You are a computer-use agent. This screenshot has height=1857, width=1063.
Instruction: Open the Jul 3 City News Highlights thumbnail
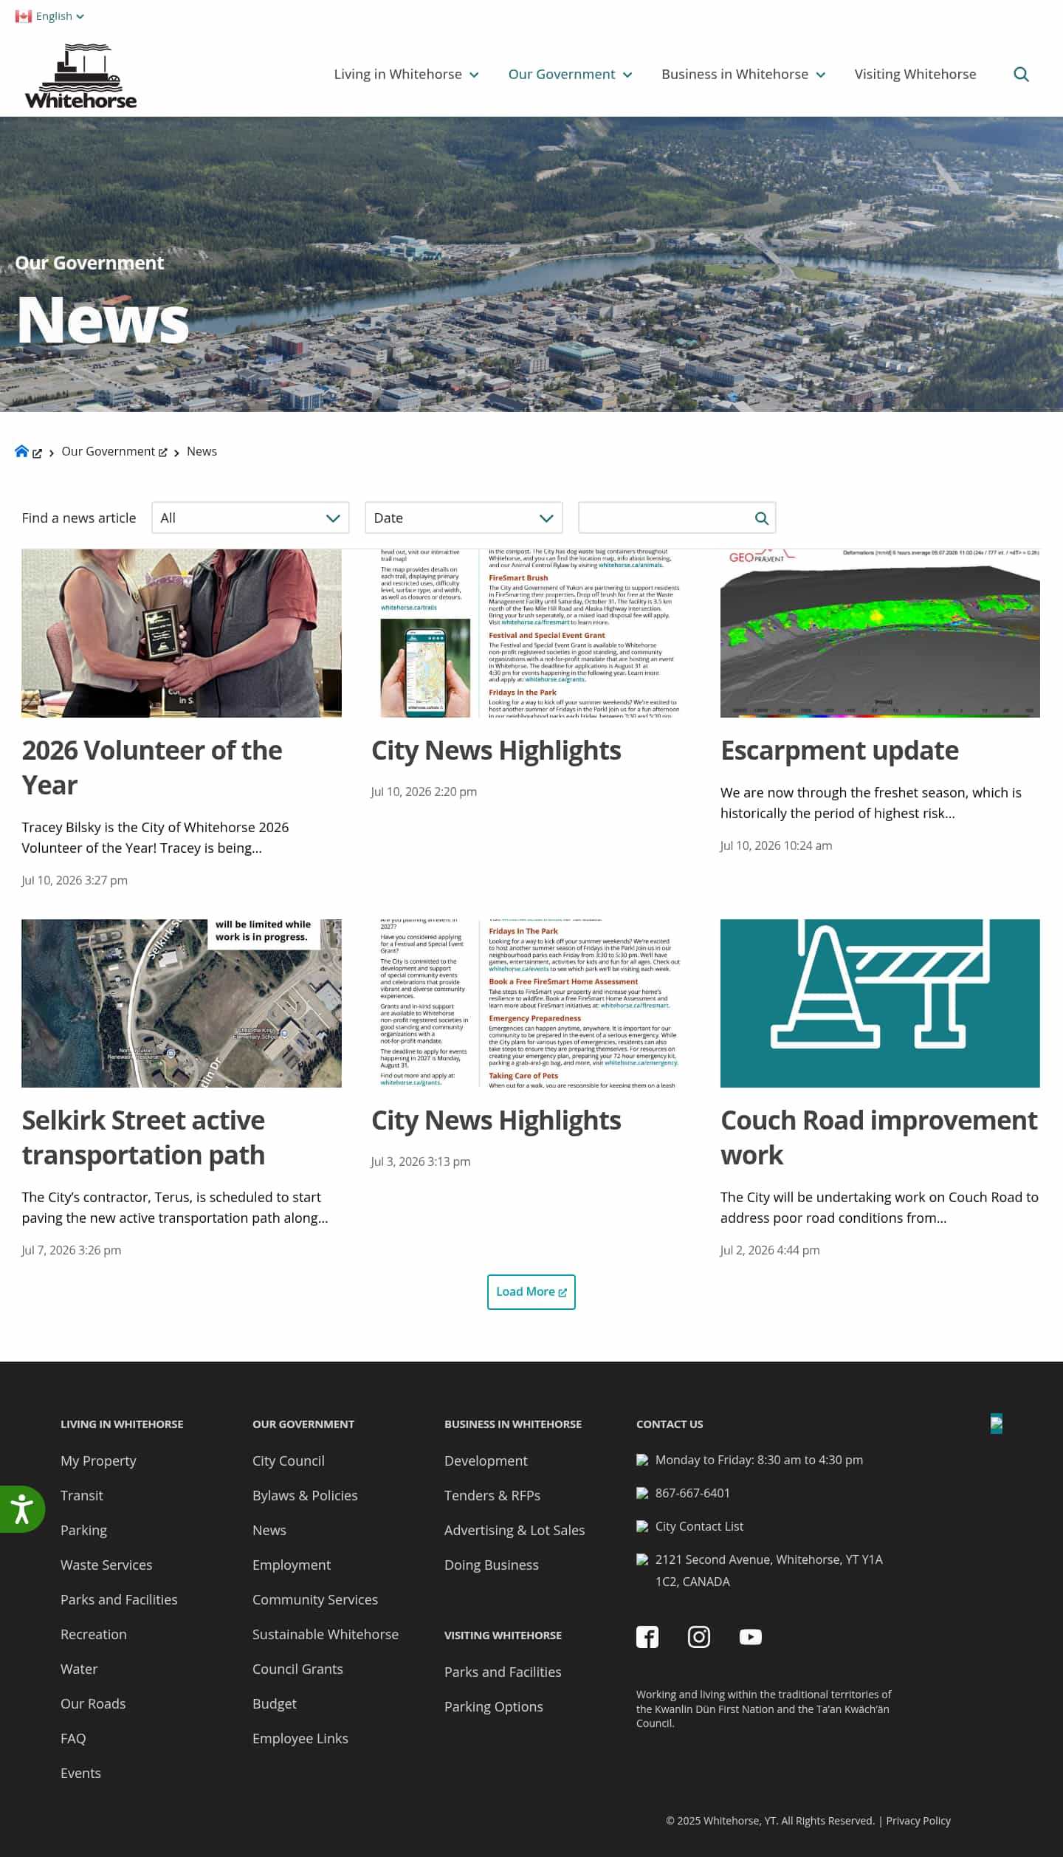(531, 1003)
